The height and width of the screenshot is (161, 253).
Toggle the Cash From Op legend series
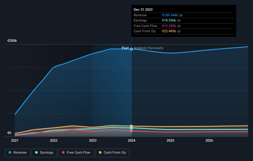[x=112, y=153]
